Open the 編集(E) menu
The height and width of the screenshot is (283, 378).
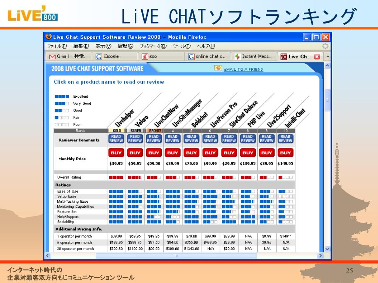pyautogui.click(x=81, y=46)
